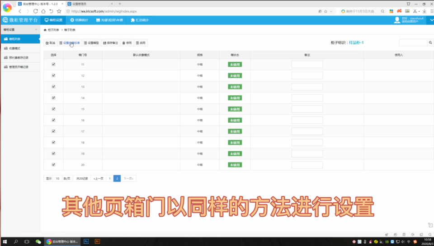Image resolution: width=434 pixels, height=246 pixels.
Task: Click the 样品柜-1 cabinet identifier link
Action: point(356,42)
